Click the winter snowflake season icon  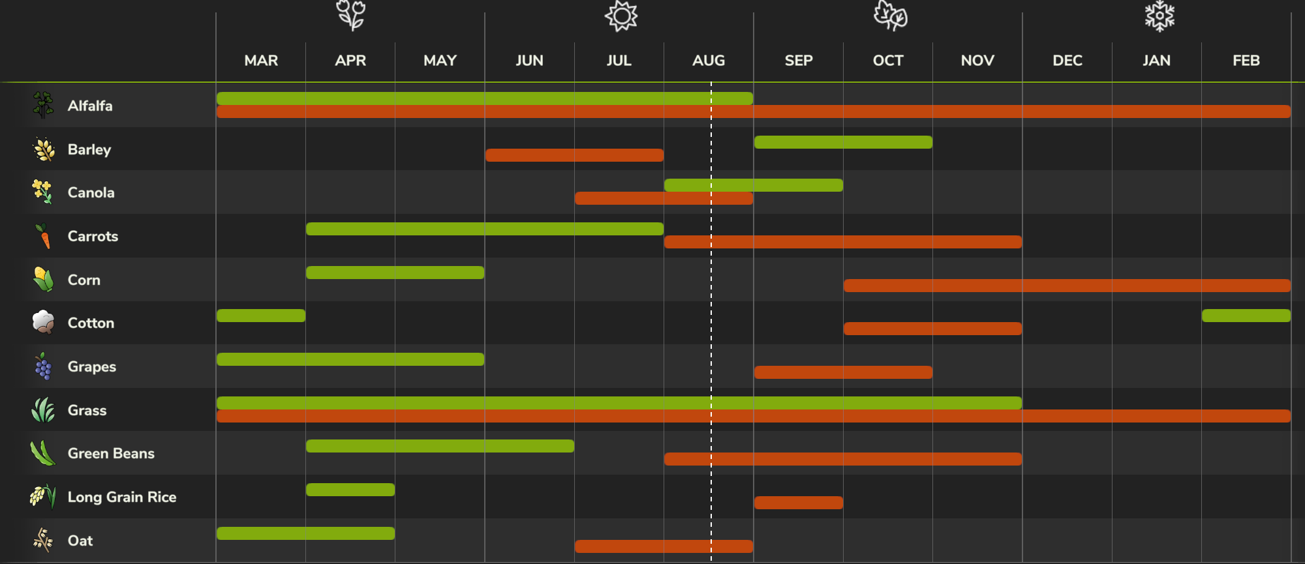1159,16
